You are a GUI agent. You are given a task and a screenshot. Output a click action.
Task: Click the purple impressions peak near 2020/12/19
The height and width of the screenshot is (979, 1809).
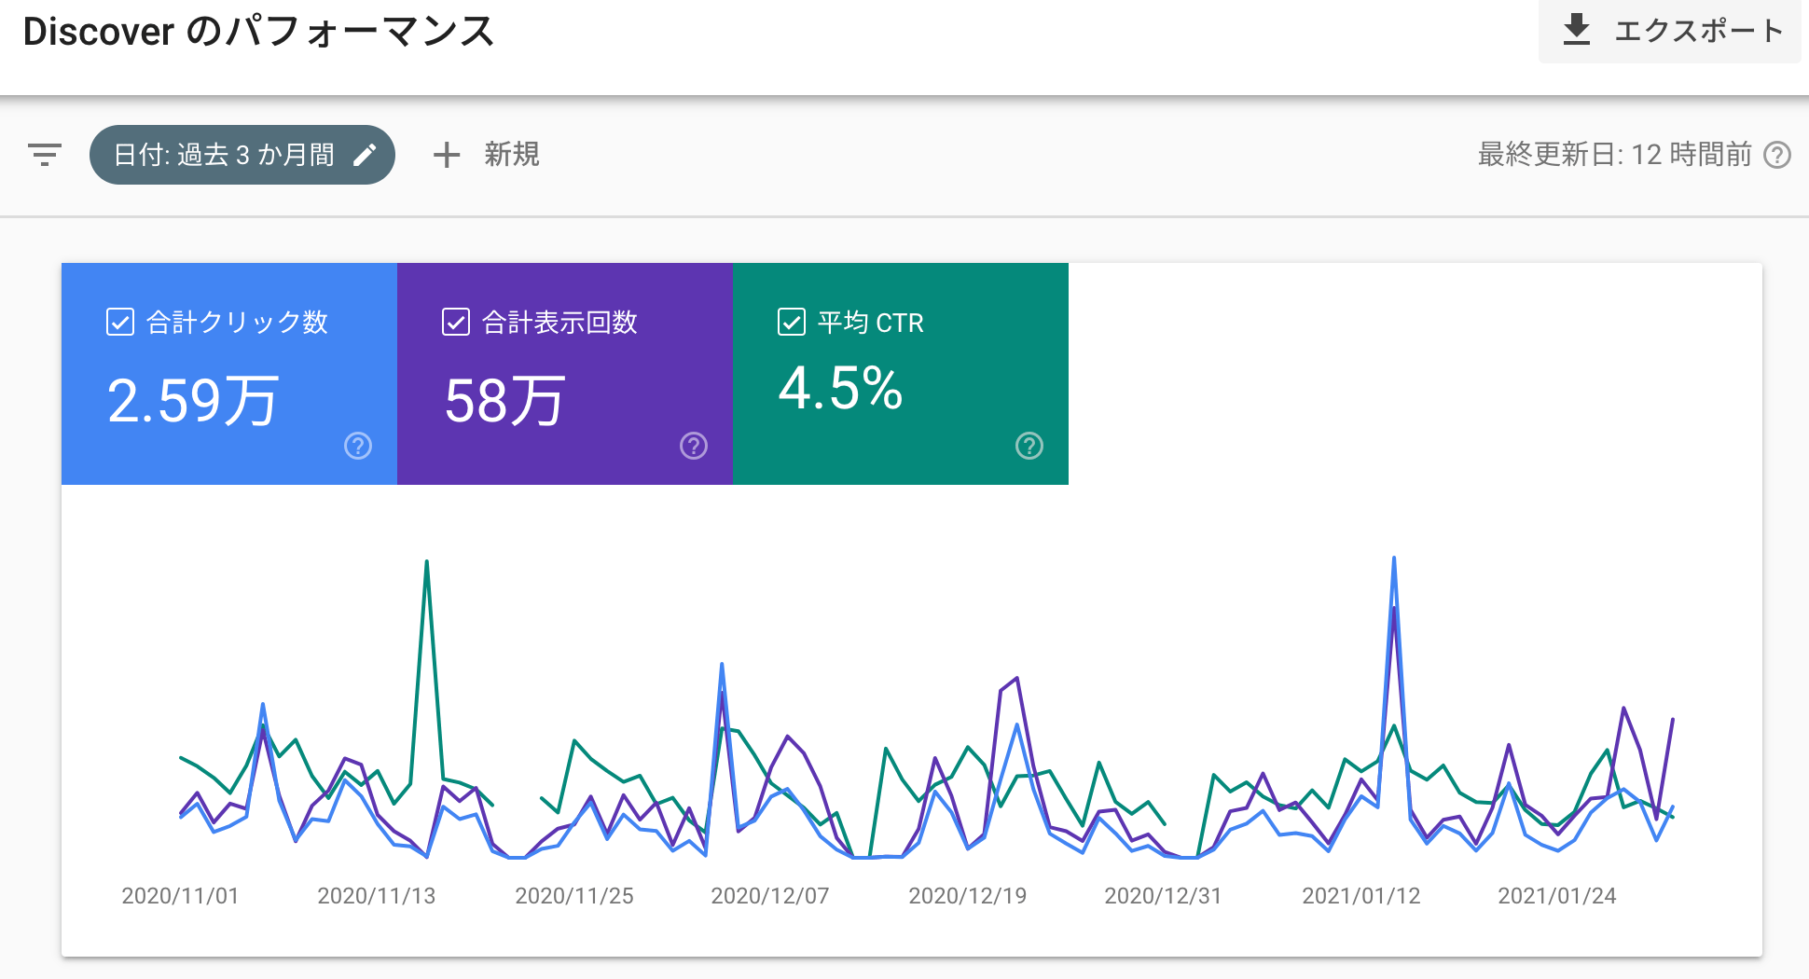[x=1016, y=679]
